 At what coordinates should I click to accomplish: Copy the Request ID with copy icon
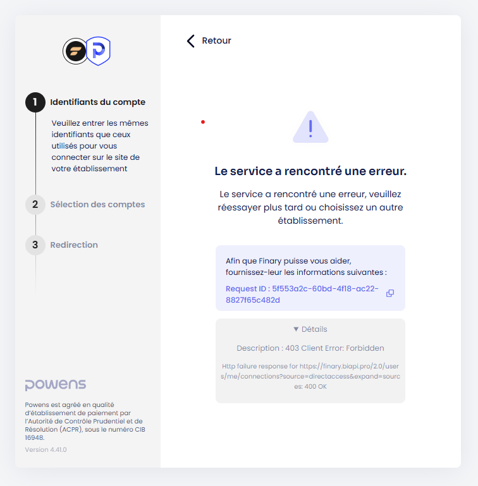(390, 293)
